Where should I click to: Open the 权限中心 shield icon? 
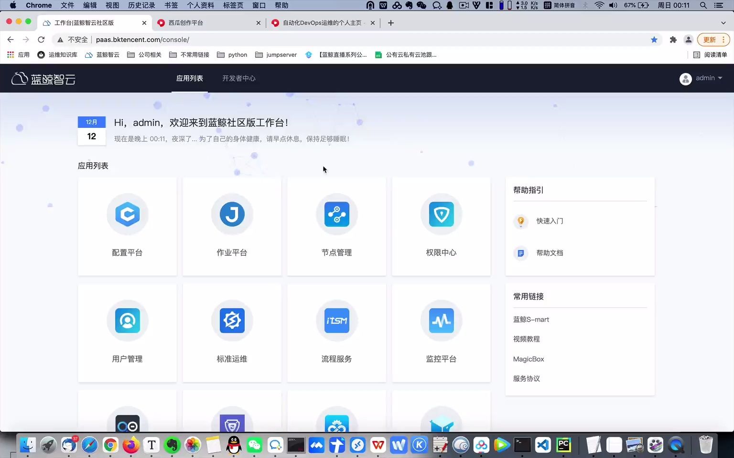pyautogui.click(x=441, y=214)
